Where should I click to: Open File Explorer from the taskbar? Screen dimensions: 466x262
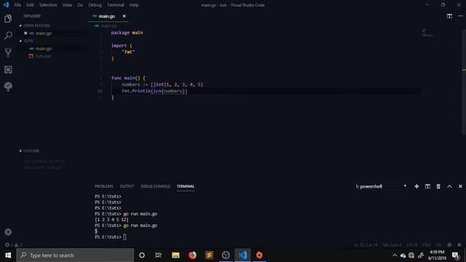click(x=175, y=255)
